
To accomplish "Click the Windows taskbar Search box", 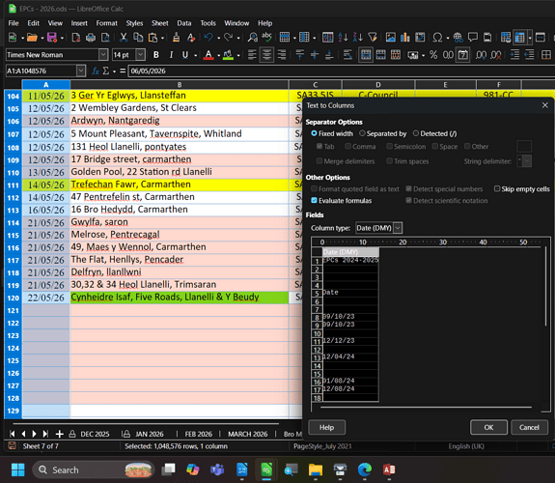I will (93, 469).
